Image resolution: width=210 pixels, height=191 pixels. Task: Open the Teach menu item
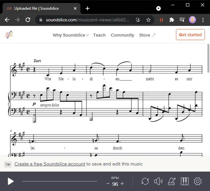99,35
